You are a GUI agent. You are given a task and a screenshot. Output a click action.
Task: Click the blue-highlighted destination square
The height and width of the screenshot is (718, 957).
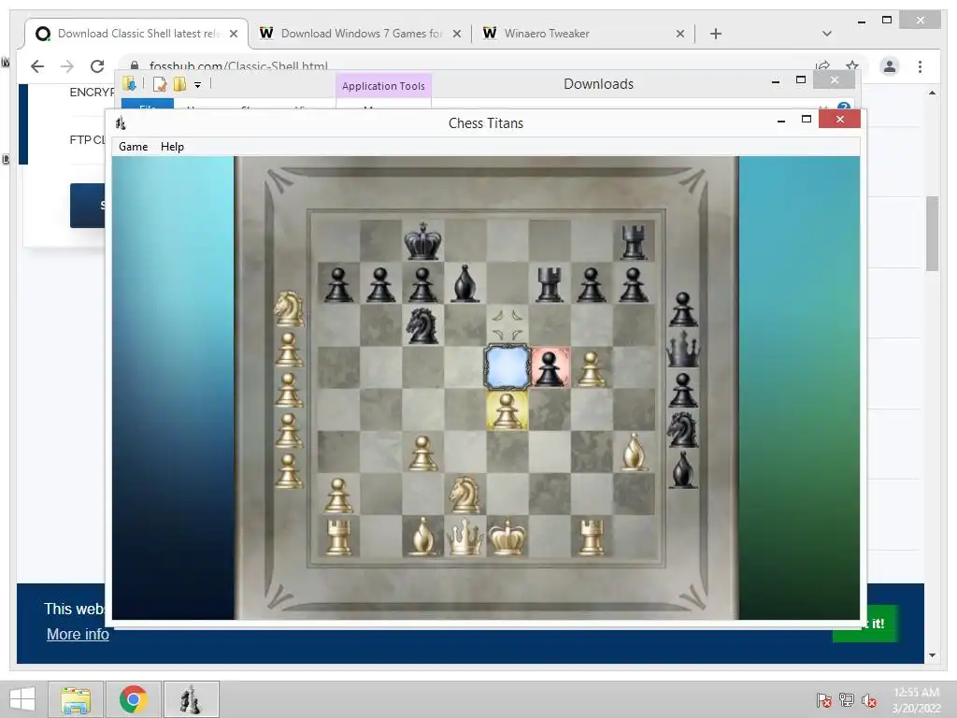point(507,366)
